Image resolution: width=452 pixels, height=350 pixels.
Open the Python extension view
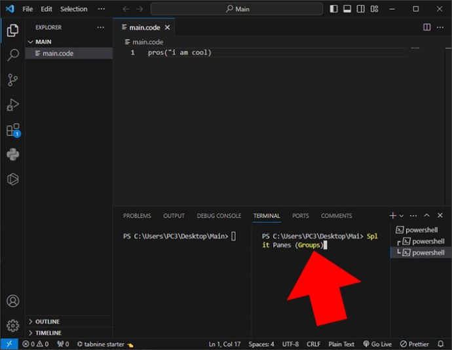tap(12, 155)
